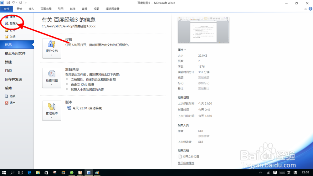This screenshot has width=313, height=176.
Task: Open Task View from the taskbar
Action: pyautogui.click(x=21, y=173)
